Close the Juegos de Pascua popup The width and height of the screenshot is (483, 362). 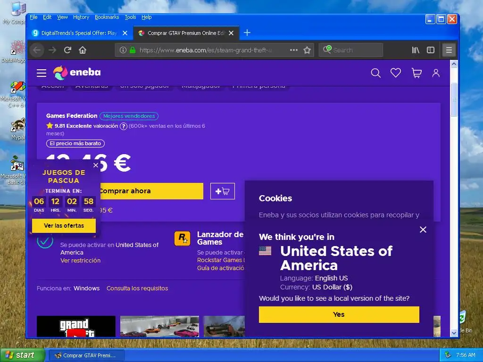tap(96, 165)
